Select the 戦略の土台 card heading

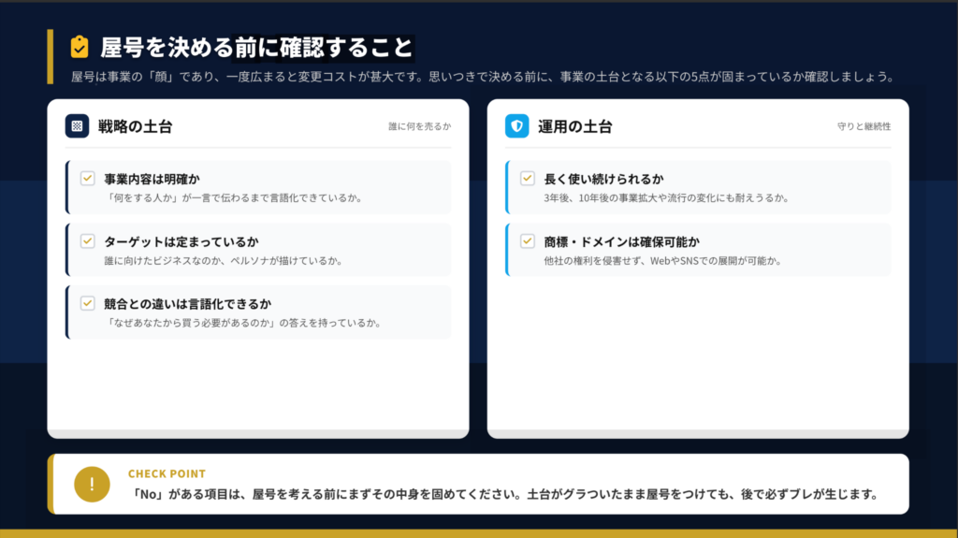pyautogui.click(x=136, y=126)
